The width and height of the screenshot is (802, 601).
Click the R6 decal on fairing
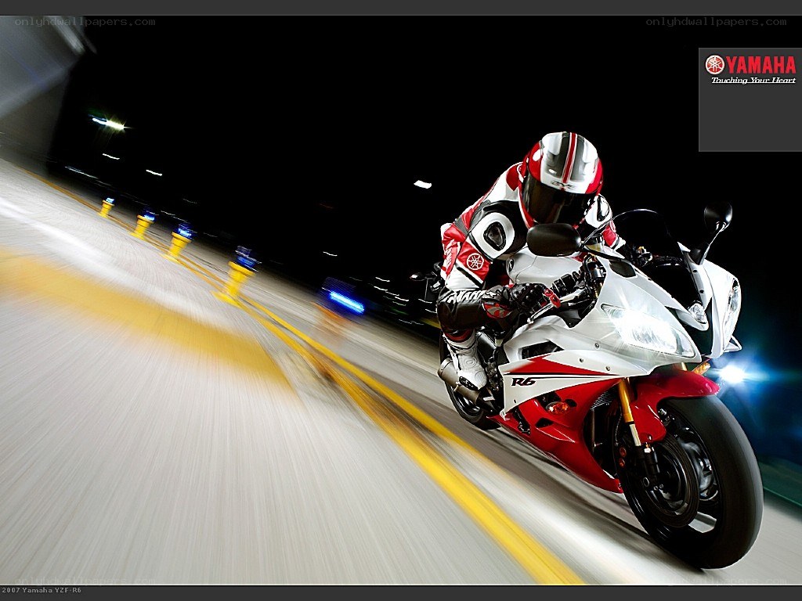click(x=524, y=382)
